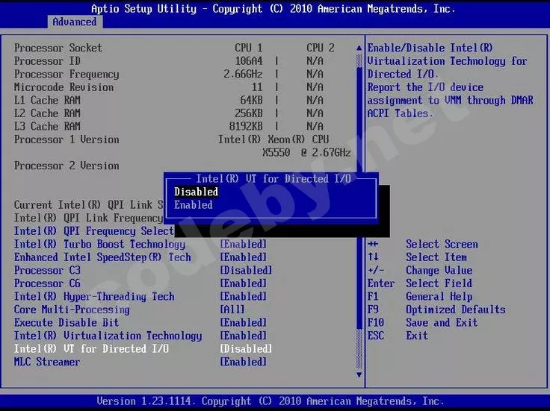The width and height of the screenshot is (550, 411).
Task: Select Intel(R) Hyper-Threading Tech setting
Action: pyautogui.click(x=94, y=297)
